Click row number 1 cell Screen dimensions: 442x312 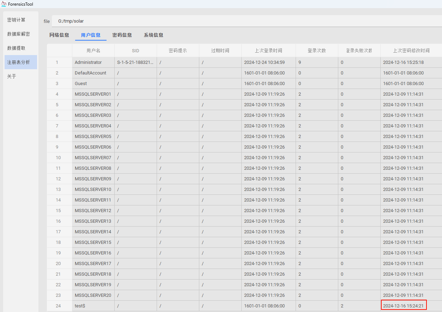point(60,62)
